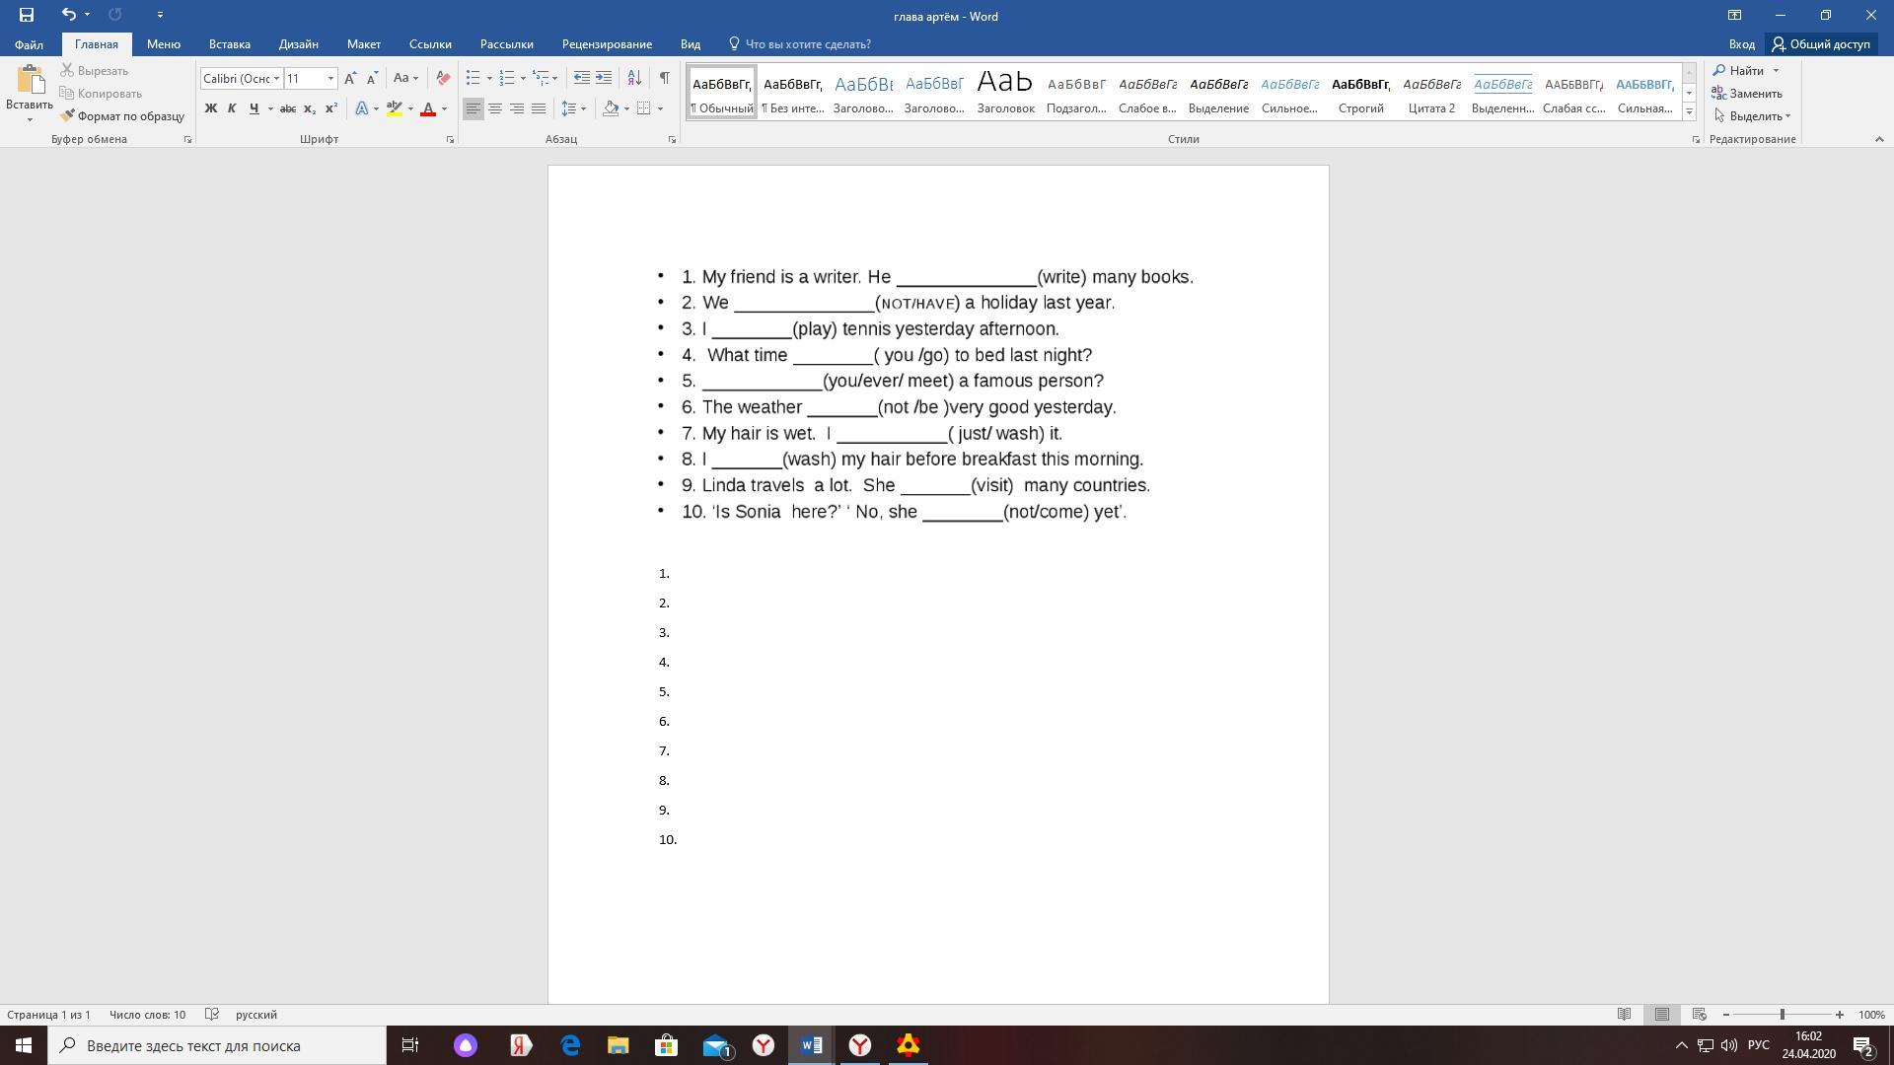Click Word's icon on the Windows taskbar
Viewport: 1894px width, 1065px height.
coord(811,1045)
